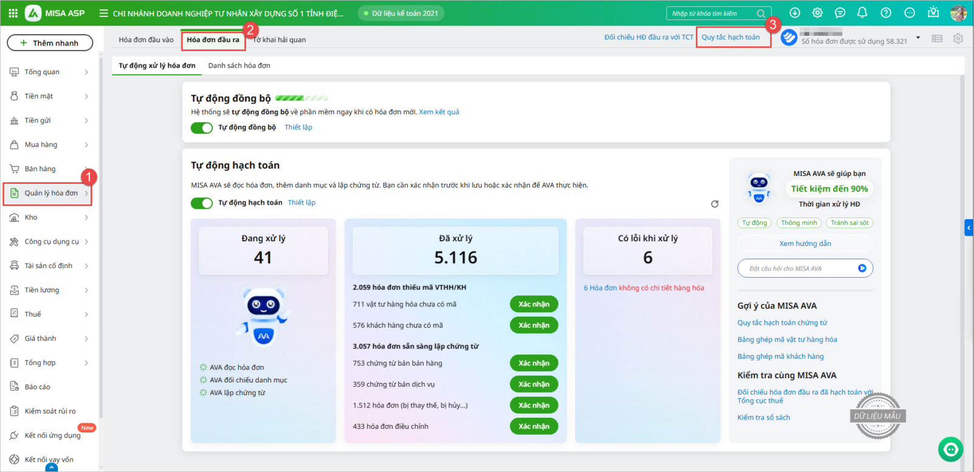Open the notifications bell icon
Image resolution: width=974 pixels, height=472 pixels.
pyautogui.click(x=862, y=13)
